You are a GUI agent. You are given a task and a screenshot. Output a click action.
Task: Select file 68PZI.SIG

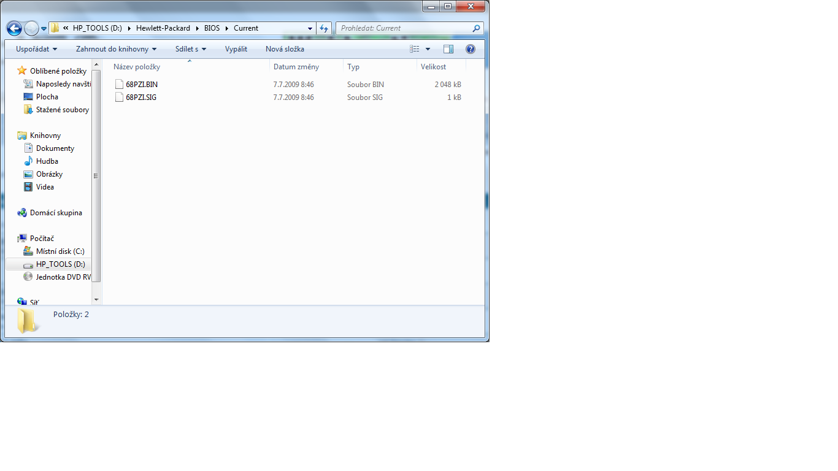tap(141, 98)
